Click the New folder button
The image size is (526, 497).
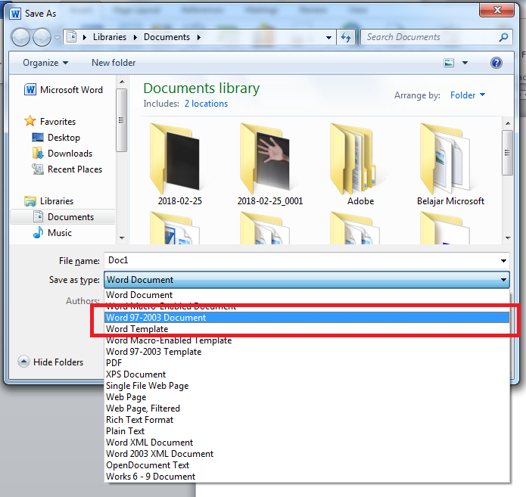(114, 63)
